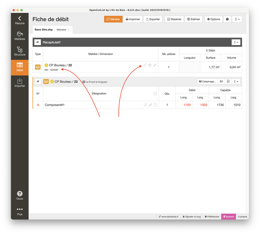Toggle the select-all checkbox in the Désignation header
The width and height of the screenshot is (260, 234).
[x=155, y=94]
